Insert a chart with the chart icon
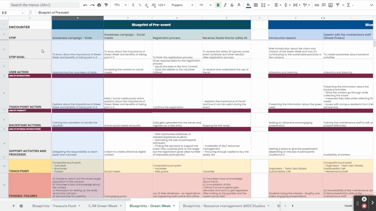This screenshot has width=376, height=211. pyautogui.click(x=331, y=5)
